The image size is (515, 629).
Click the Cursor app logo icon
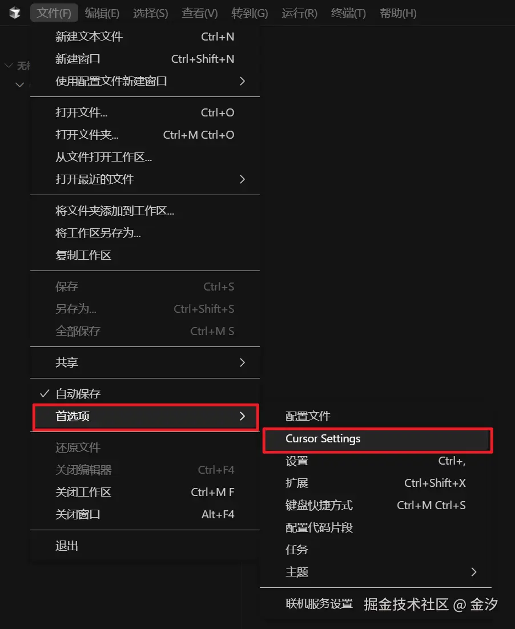15,13
